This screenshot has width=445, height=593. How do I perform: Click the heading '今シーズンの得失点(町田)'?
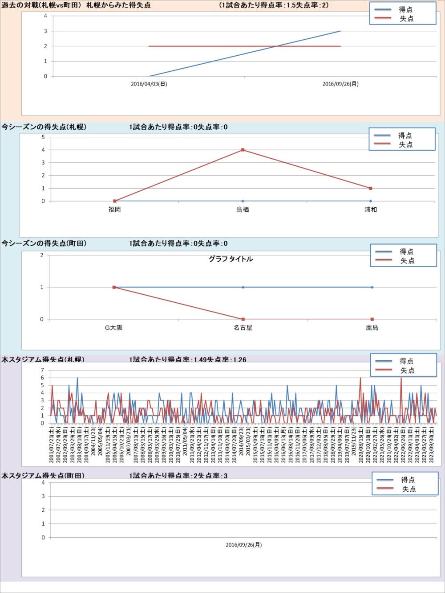point(44,243)
